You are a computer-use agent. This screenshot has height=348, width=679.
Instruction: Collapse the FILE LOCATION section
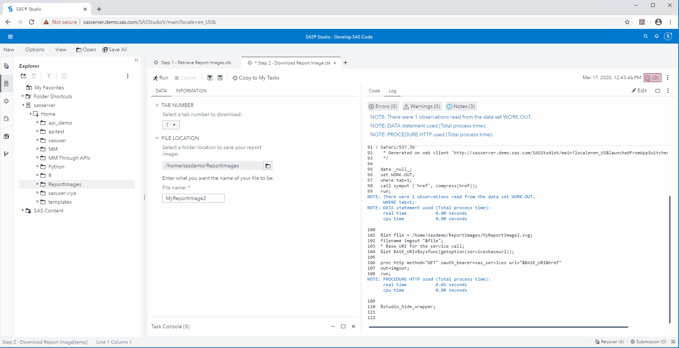coord(157,138)
